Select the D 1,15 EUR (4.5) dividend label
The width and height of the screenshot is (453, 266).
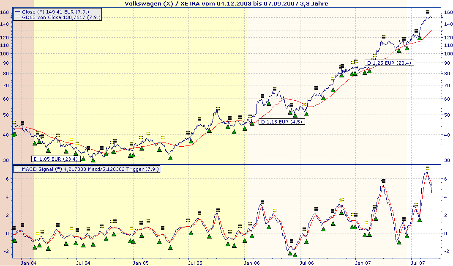pyautogui.click(x=282, y=122)
